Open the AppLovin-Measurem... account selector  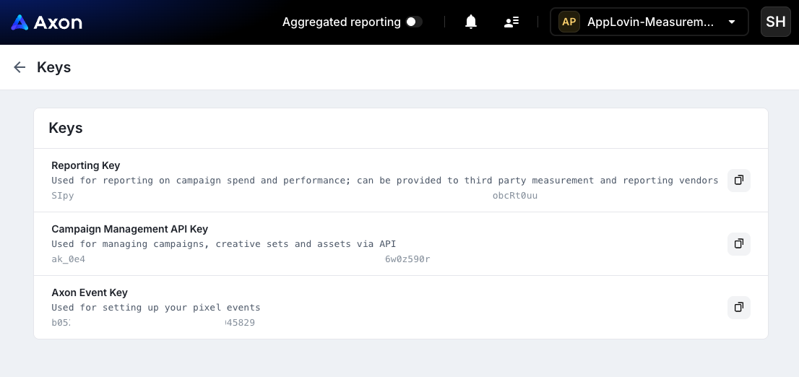(x=650, y=22)
